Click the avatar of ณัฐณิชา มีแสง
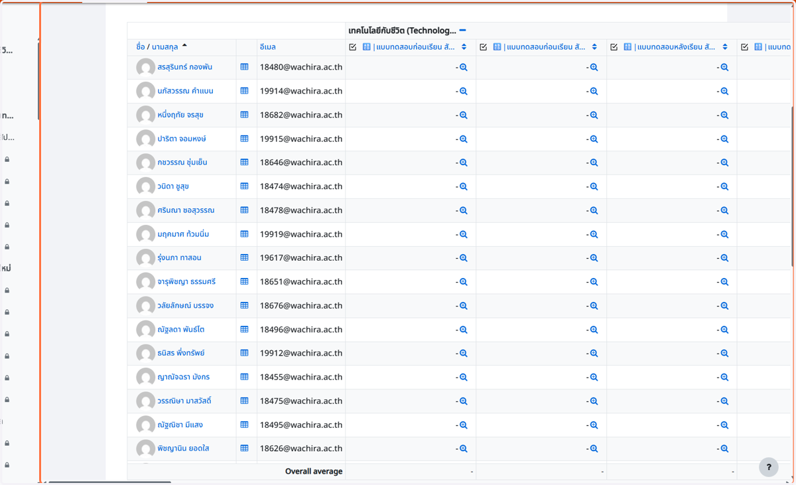796x485 pixels. pyautogui.click(x=145, y=425)
